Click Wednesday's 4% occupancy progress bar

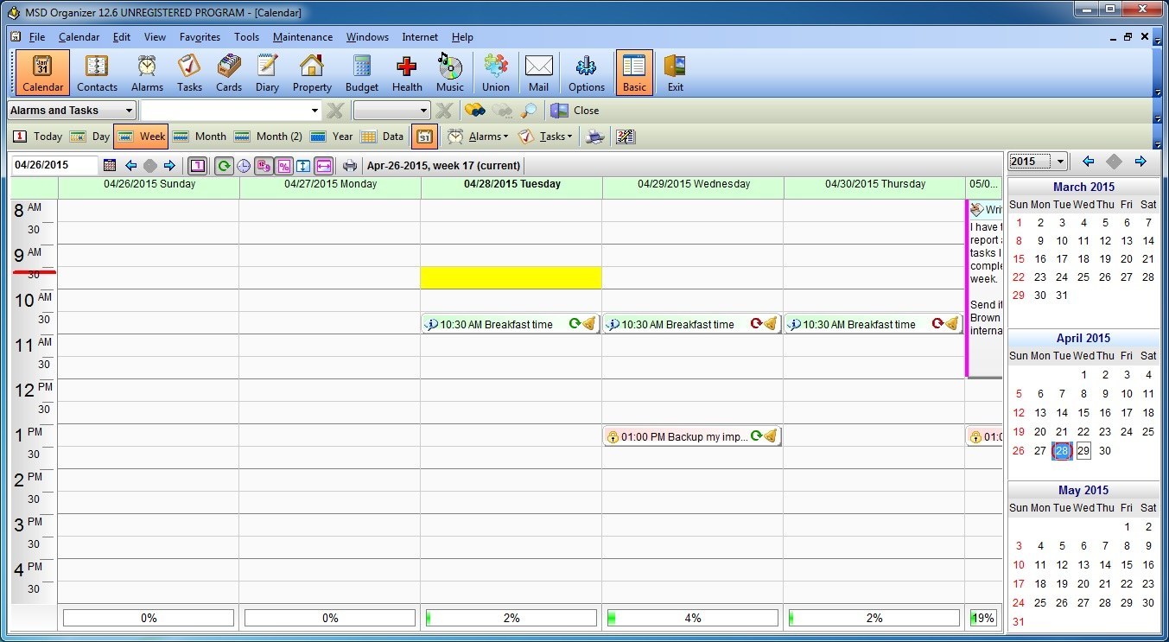(693, 618)
